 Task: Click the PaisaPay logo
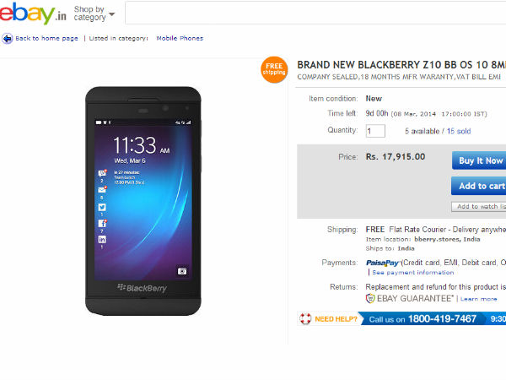click(x=382, y=263)
